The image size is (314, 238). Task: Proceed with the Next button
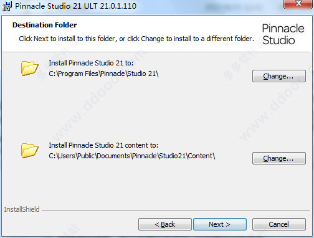[x=220, y=224]
